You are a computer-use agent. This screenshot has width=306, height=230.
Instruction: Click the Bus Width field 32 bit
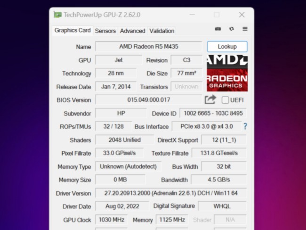click(x=224, y=166)
